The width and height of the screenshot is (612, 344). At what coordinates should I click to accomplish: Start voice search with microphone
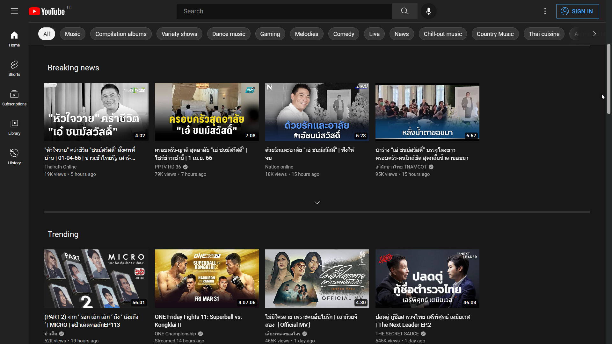[x=429, y=11]
